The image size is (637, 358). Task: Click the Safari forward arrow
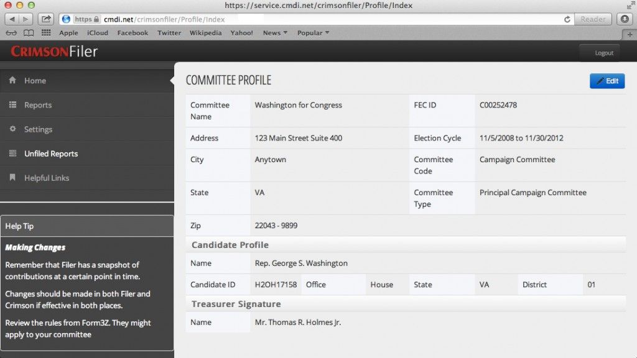26,19
